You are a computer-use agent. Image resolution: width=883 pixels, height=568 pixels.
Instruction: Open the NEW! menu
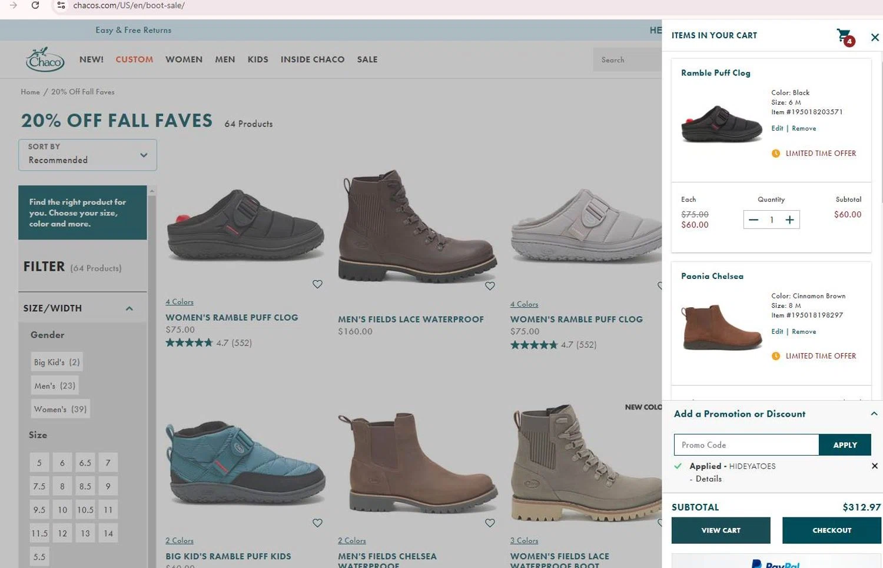click(x=91, y=59)
